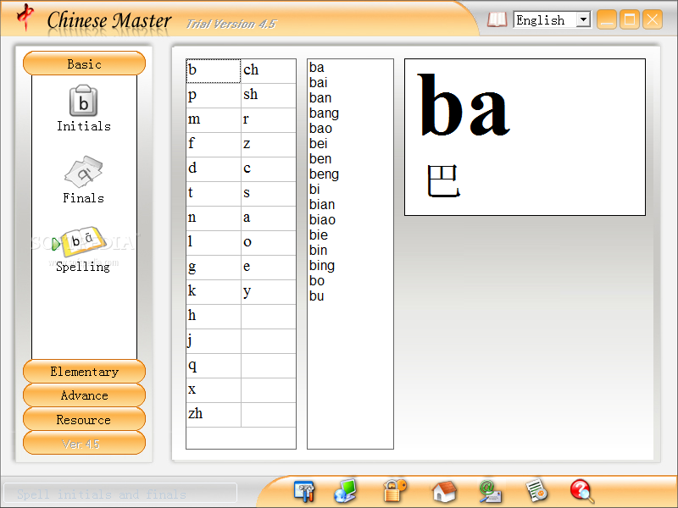
Task: Select 'a' in the initials table
Action: pyautogui.click(x=269, y=218)
